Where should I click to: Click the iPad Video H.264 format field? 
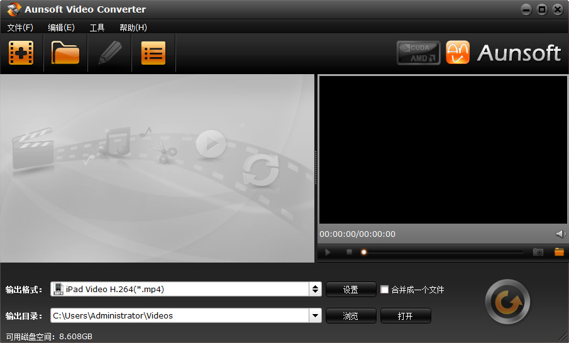pos(180,289)
